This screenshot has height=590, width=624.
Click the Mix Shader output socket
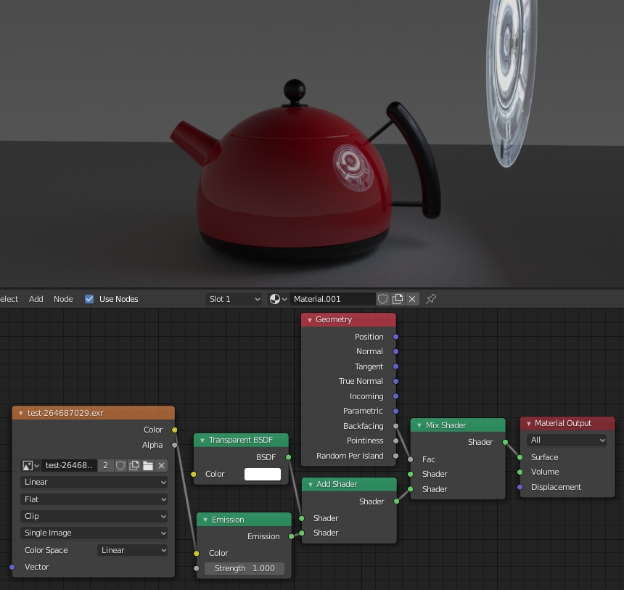point(505,442)
